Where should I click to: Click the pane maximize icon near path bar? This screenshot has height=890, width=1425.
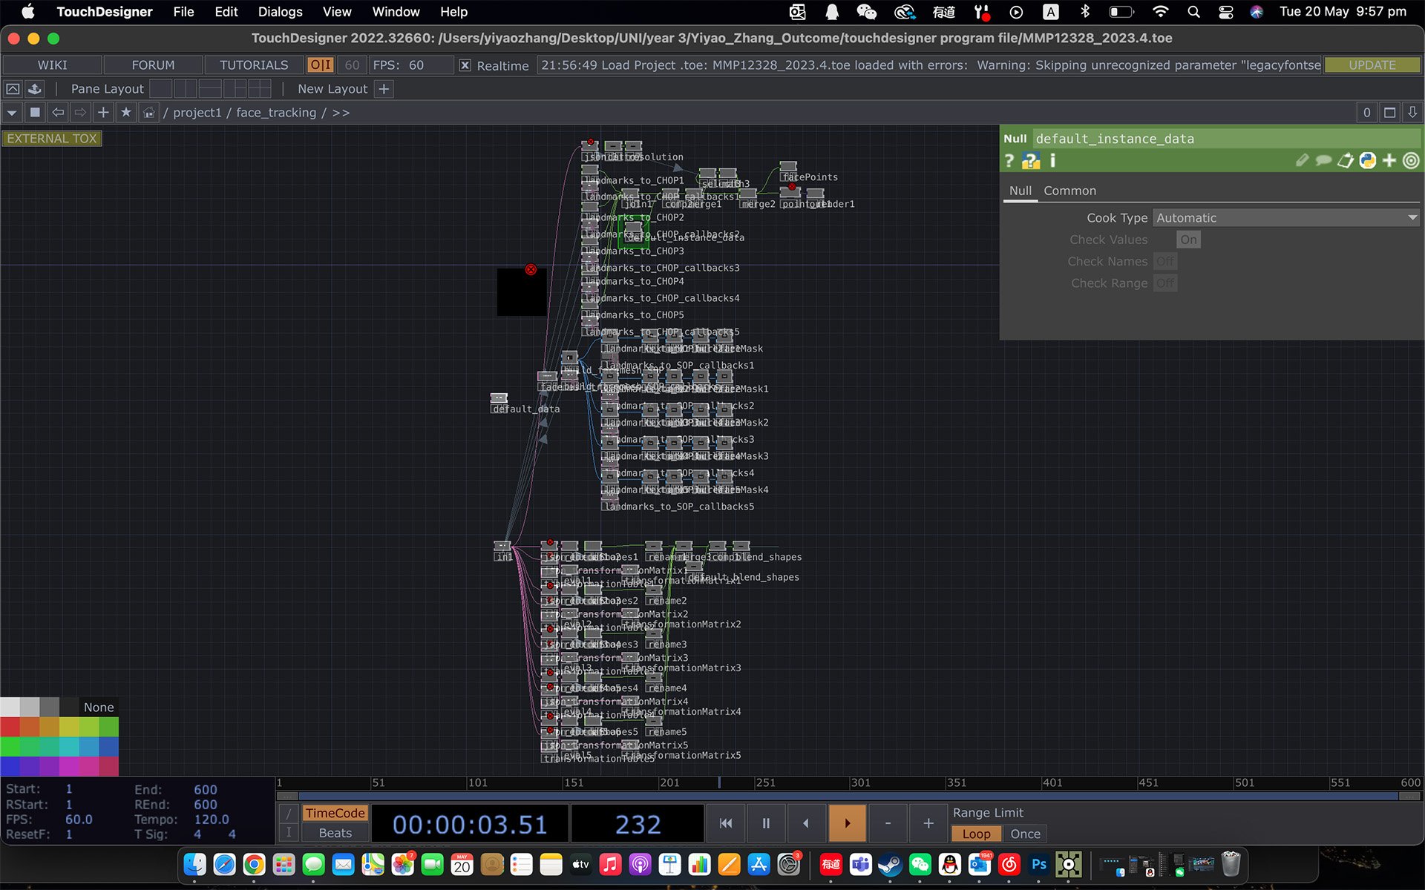[x=1390, y=113]
